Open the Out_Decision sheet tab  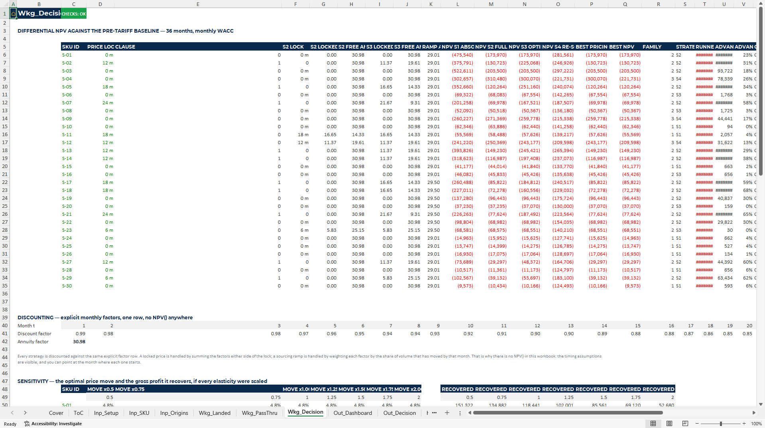399,413
